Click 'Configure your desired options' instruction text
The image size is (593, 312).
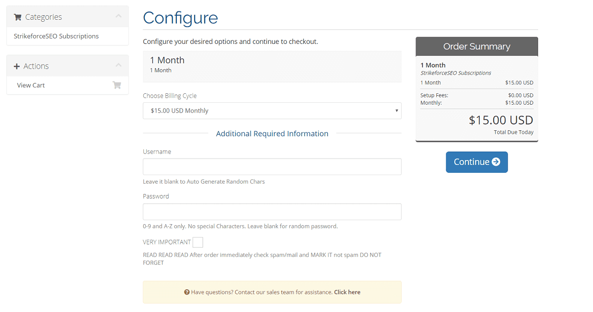(x=230, y=41)
